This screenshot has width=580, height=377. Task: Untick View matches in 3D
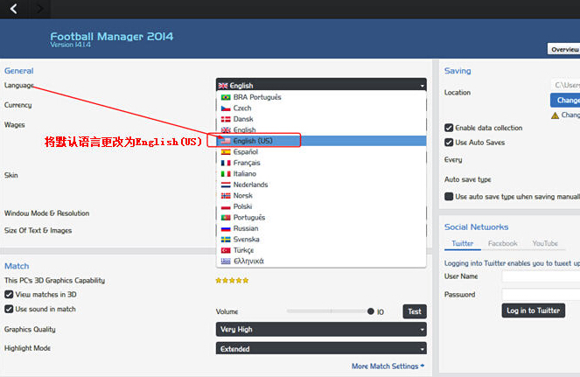click(9, 295)
